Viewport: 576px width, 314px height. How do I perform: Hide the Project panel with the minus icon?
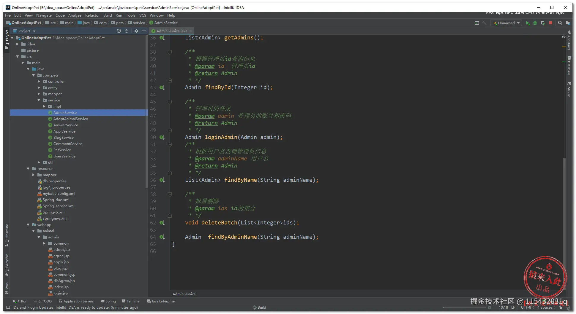[x=144, y=31]
